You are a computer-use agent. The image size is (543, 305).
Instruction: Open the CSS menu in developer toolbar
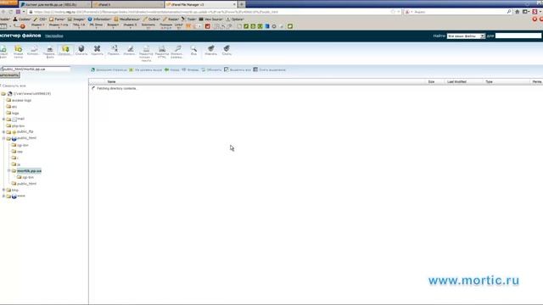[x=40, y=19]
